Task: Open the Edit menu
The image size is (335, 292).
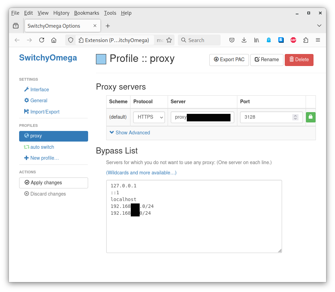Action: point(28,13)
